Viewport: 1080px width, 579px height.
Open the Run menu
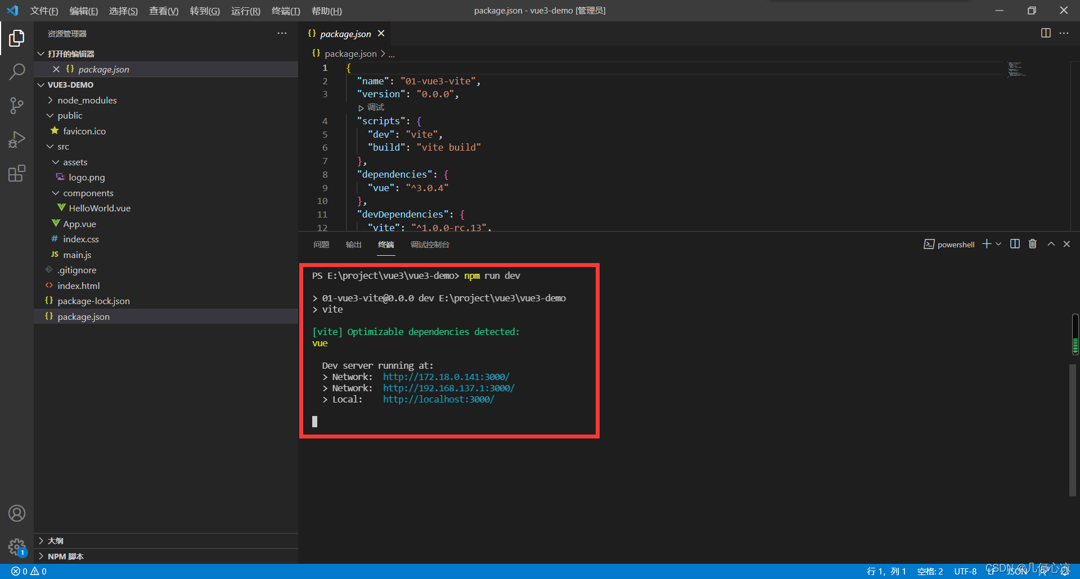pos(246,11)
